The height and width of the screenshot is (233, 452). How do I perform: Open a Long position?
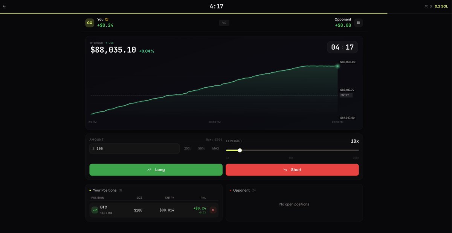coord(156,170)
